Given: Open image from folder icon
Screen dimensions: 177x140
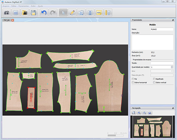Looking at the screenshot, I should point(25,13).
